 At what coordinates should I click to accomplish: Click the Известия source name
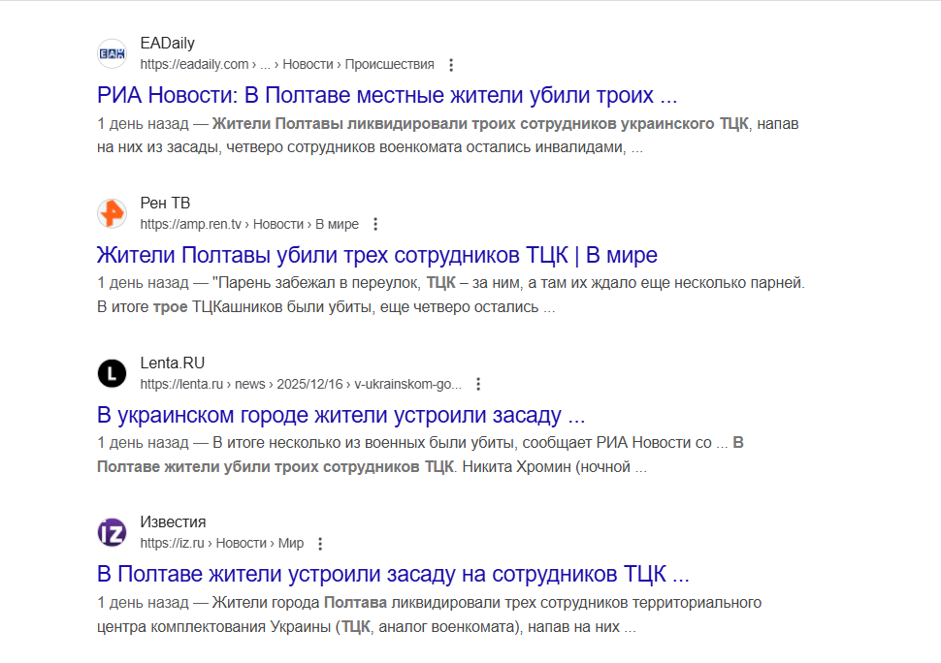pos(174,522)
